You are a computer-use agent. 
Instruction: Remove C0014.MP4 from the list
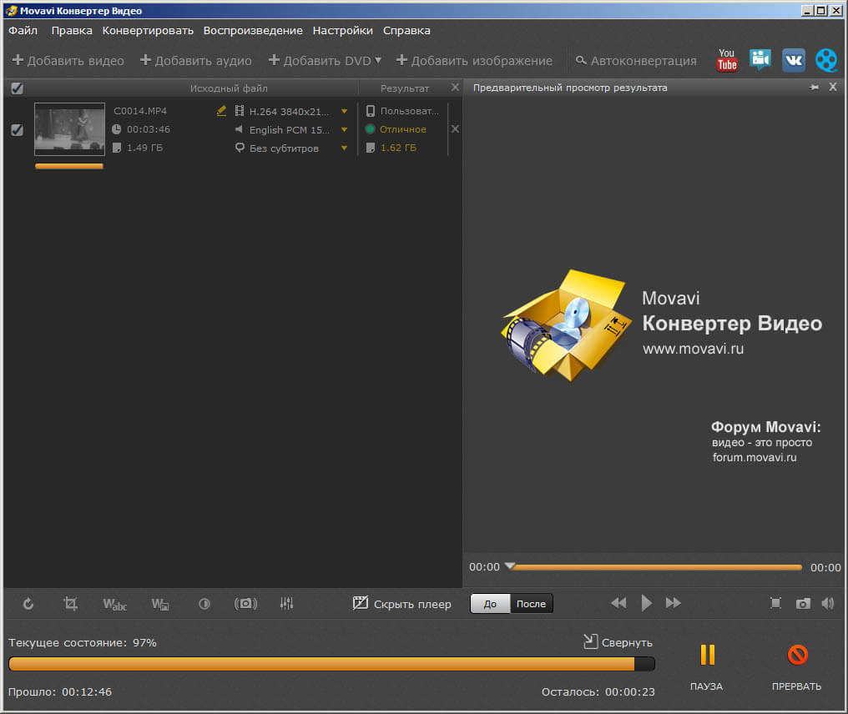click(x=455, y=129)
